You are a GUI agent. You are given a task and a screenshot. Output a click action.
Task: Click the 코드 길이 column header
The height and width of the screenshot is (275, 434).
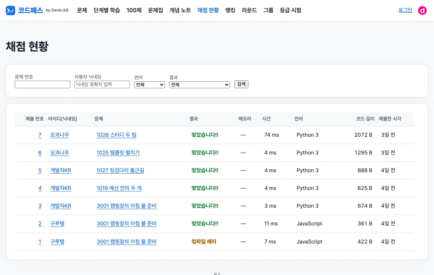[365, 119]
